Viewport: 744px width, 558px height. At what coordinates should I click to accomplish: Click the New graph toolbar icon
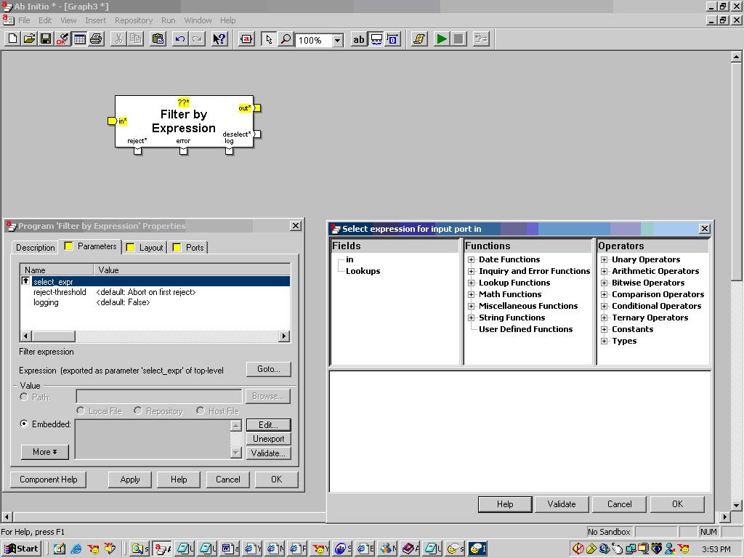pyautogui.click(x=13, y=39)
